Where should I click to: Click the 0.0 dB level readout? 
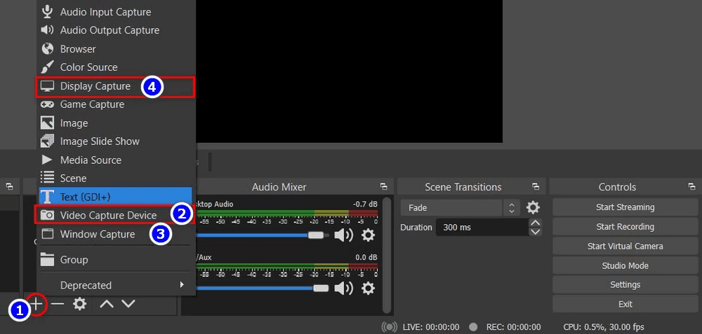coord(366,258)
